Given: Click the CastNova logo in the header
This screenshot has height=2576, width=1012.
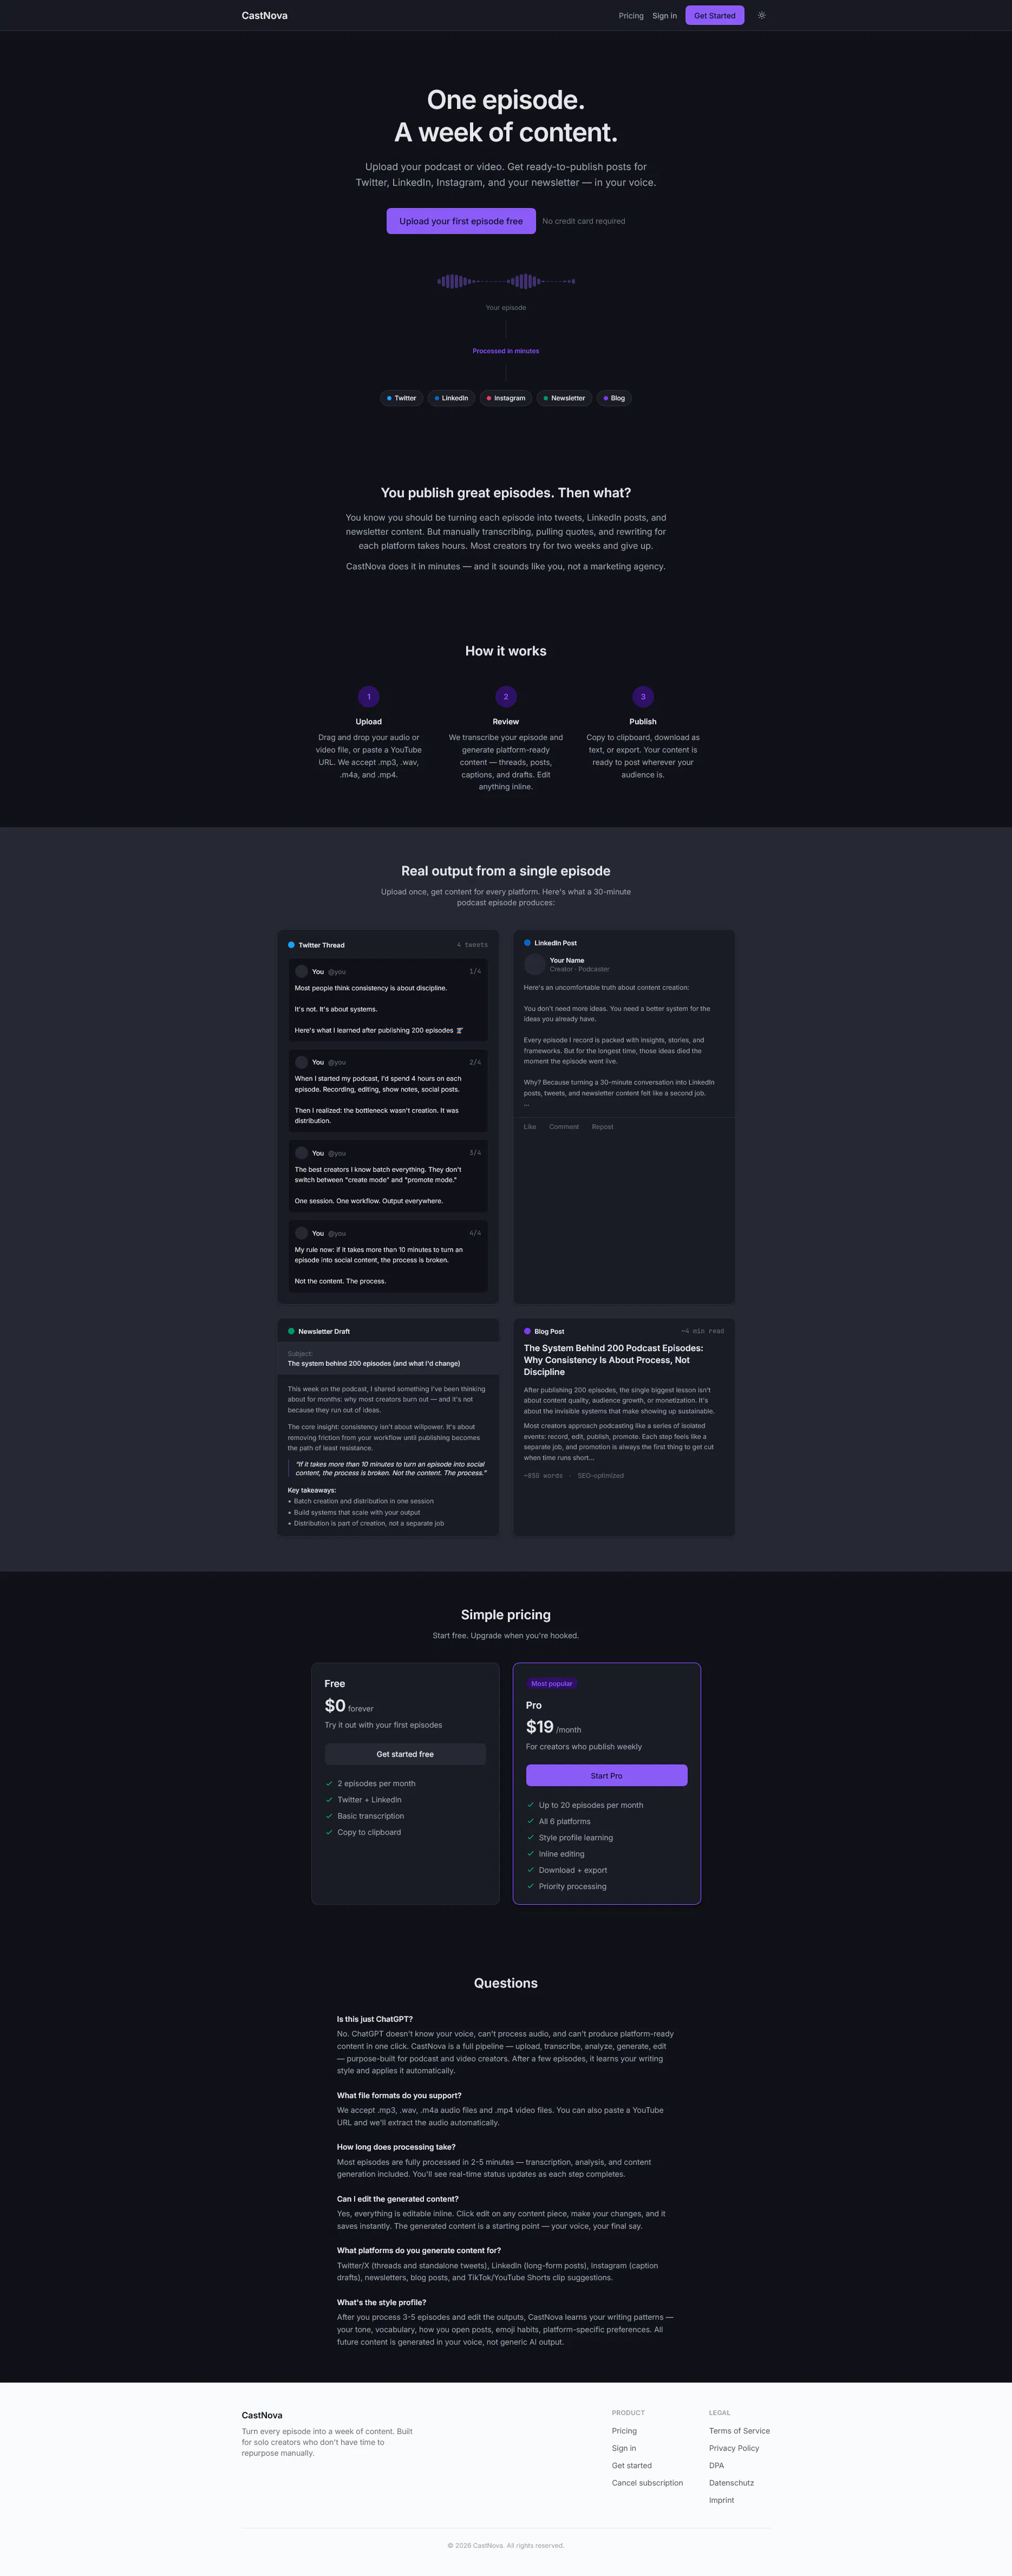Looking at the screenshot, I should click(265, 16).
